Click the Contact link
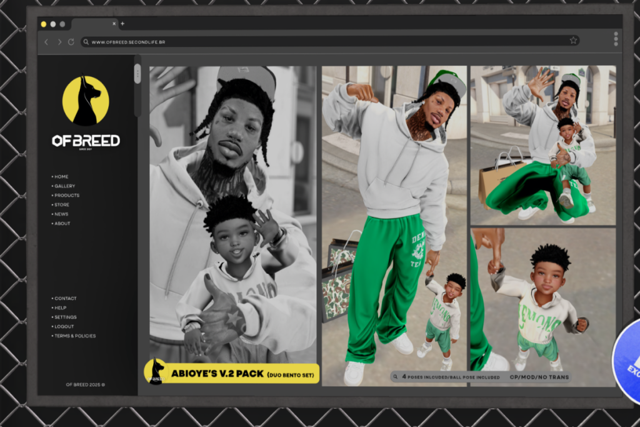The image size is (640, 427). pos(64,298)
